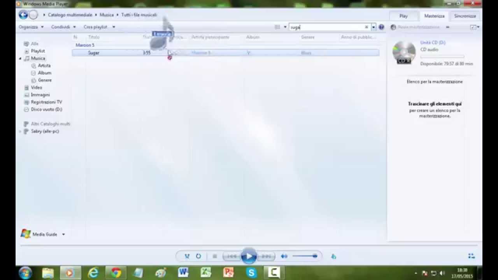Go back with the blue back arrow
This screenshot has height=280, width=498.
click(x=23, y=15)
